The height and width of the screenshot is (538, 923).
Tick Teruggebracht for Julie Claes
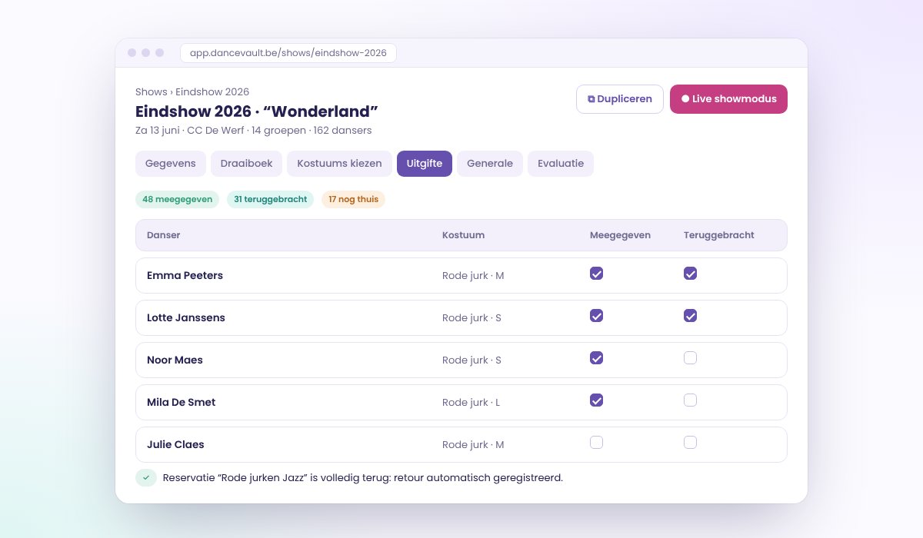[x=690, y=443]
